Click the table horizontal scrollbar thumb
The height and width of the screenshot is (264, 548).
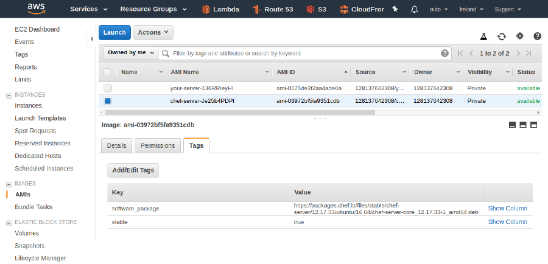tap(240, 113)
